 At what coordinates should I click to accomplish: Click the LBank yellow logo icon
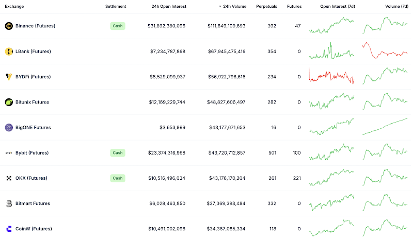[9, 52]
